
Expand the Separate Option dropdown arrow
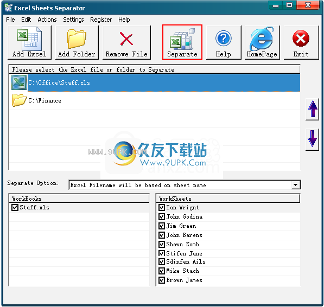tap(296, 185)
